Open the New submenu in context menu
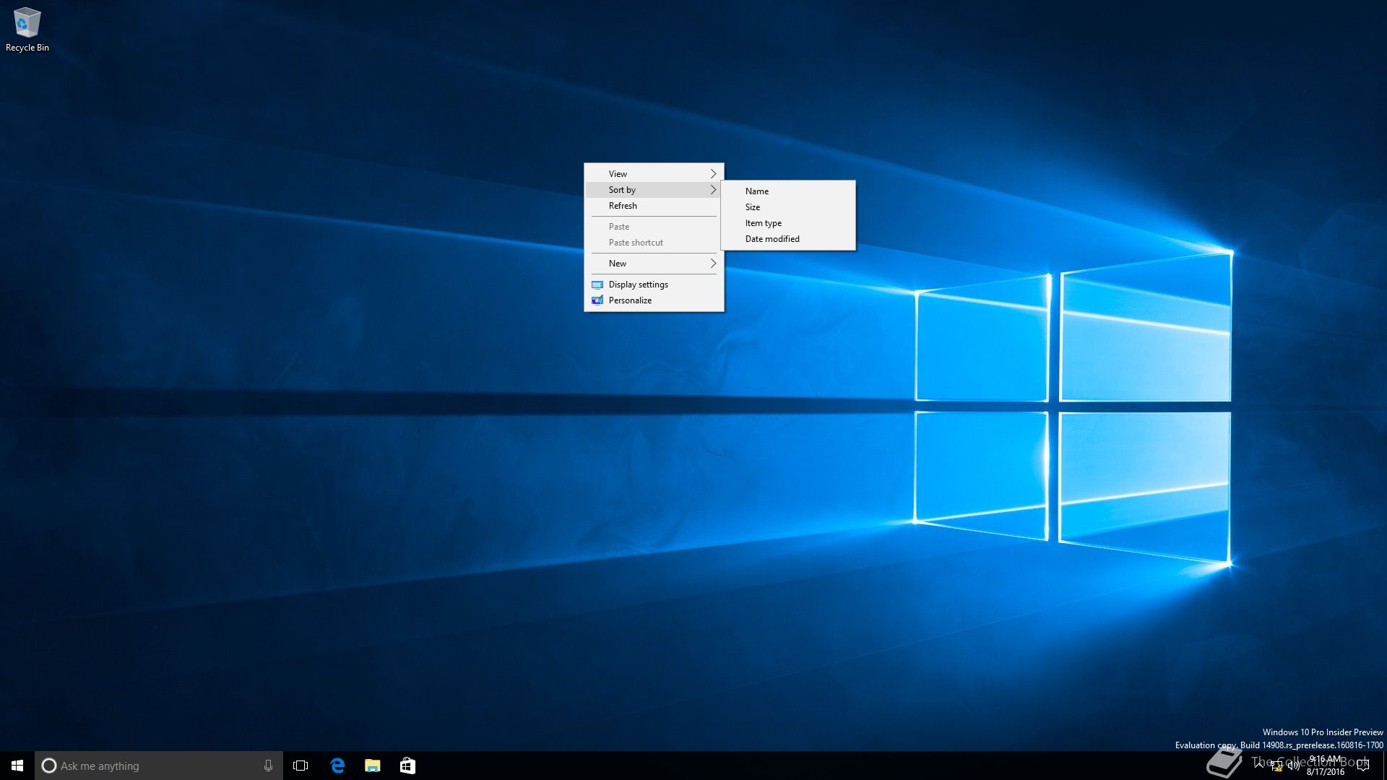1387x780 pixels. click(x=654, y=263)
